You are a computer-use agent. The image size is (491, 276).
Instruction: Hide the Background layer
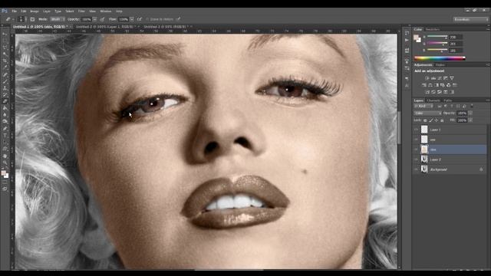pos(416,169)
